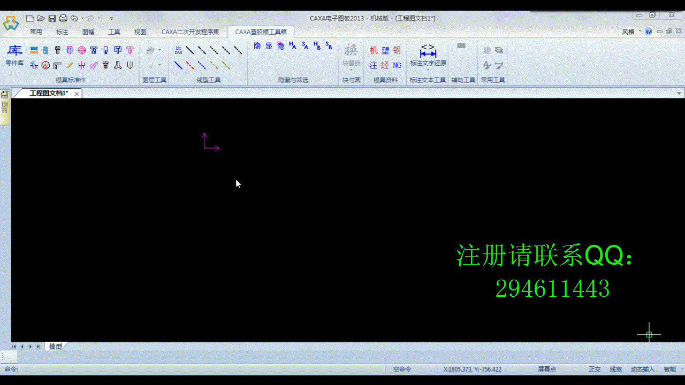Click the help question mark icon
The image size is (685, 385).
(649, 32)
